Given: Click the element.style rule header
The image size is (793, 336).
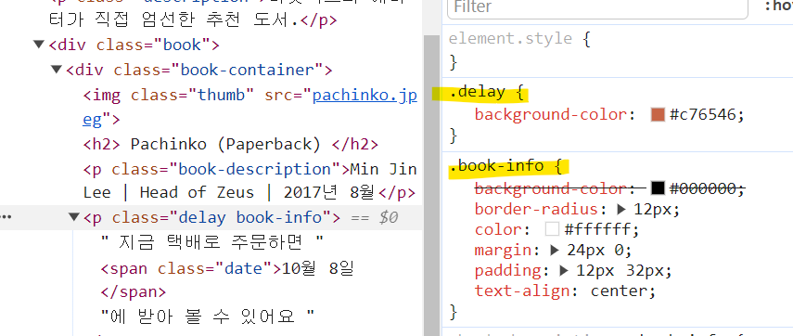Looking at the screenshot, I should click(510, 39).
